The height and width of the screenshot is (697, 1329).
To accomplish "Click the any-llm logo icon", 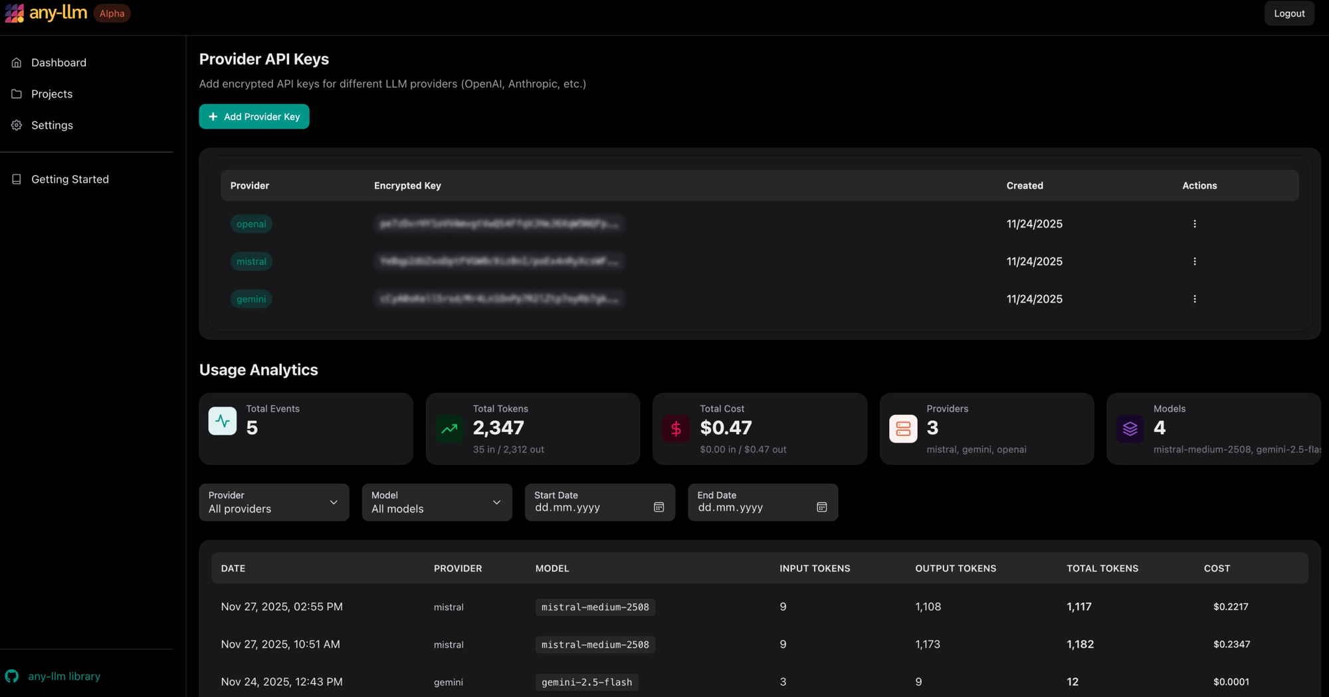I will [x=14, y=13].
